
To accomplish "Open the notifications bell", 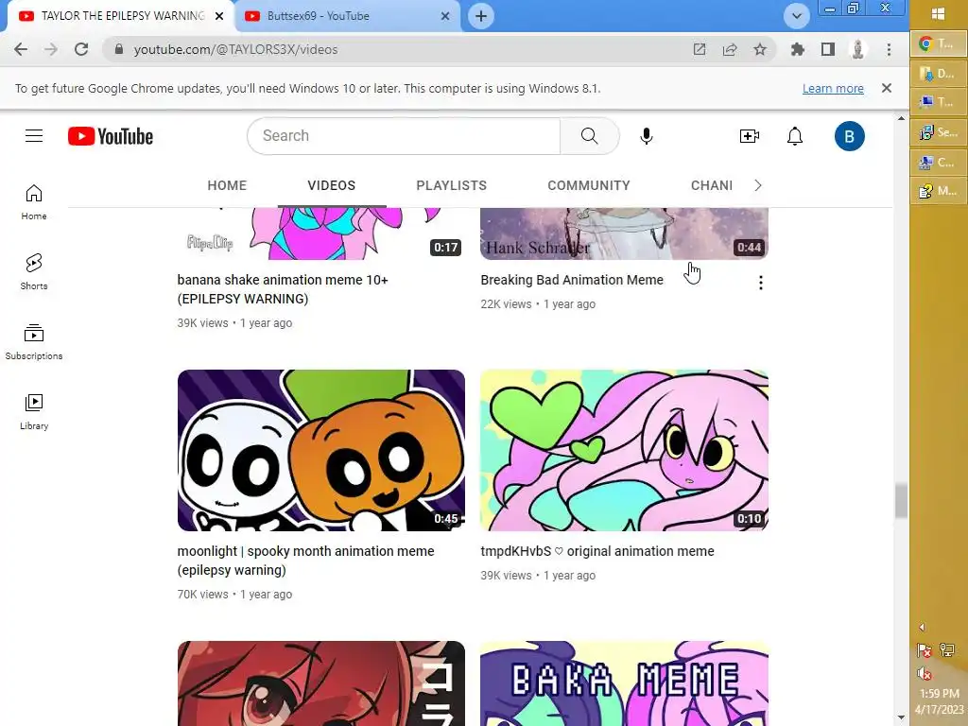I will [x=795, y=136].
